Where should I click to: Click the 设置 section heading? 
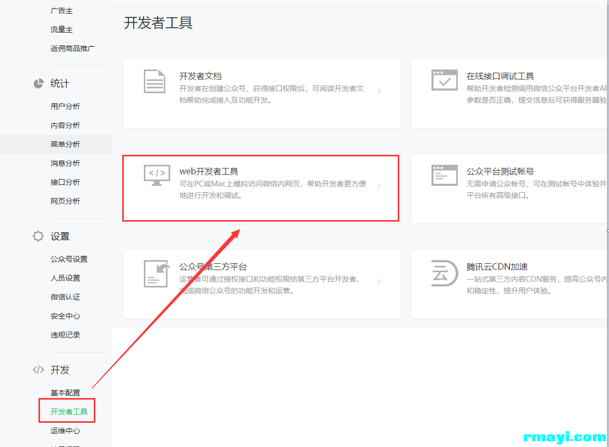coord(60,236)
